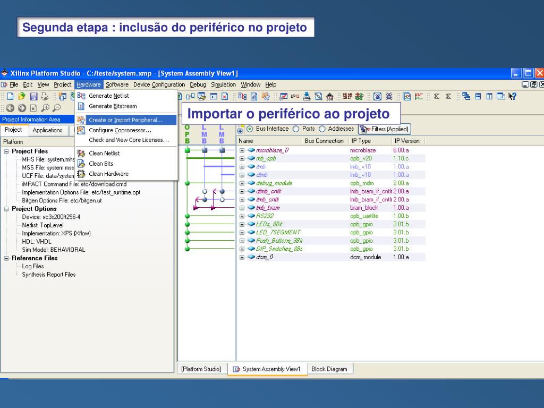The width and height of the screenshot is (544, 408).
Task: Choose Clean Bits menu entry
Action: click(126, 164)
